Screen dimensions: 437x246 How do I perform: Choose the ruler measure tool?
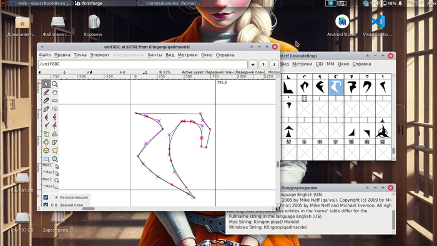tap(55, 101)
